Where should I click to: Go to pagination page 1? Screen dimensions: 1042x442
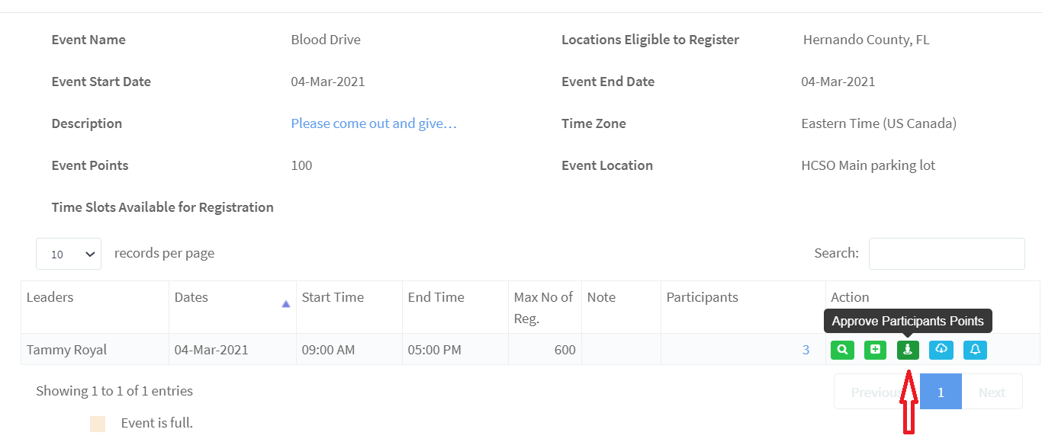pyautogui.click(x=941, y=392)
